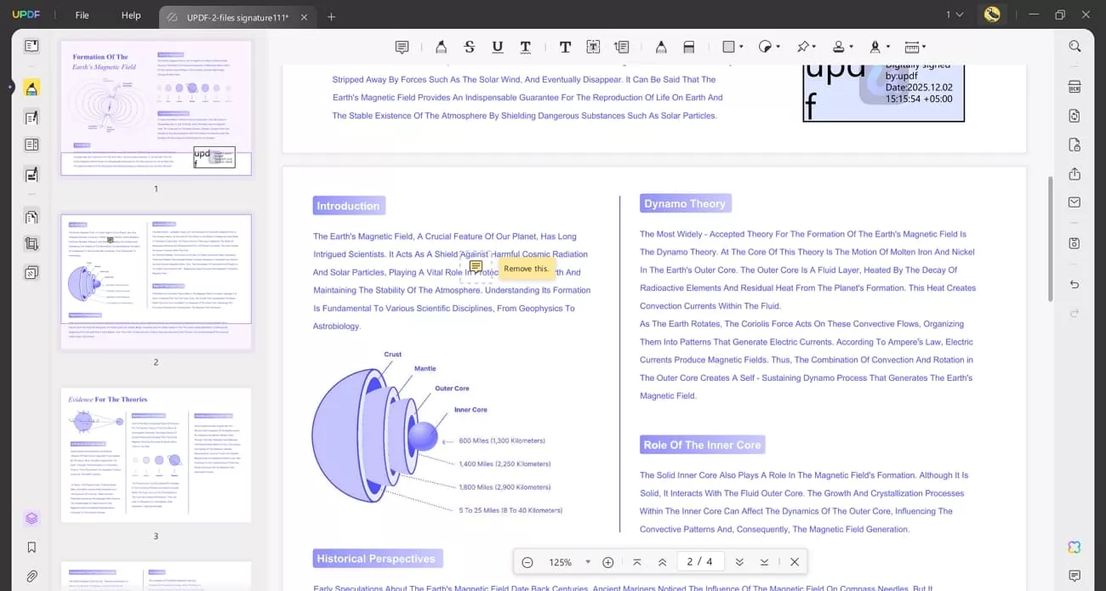Select the page 3 thumbnail

pos(156,453)
